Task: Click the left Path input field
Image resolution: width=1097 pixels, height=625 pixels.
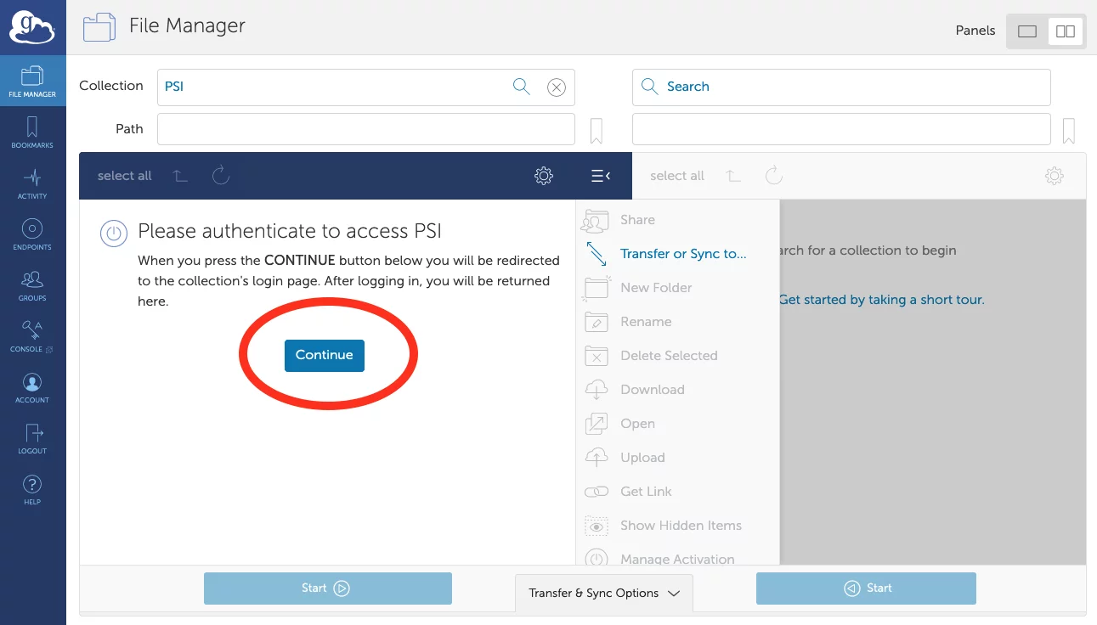Action: 366,129
